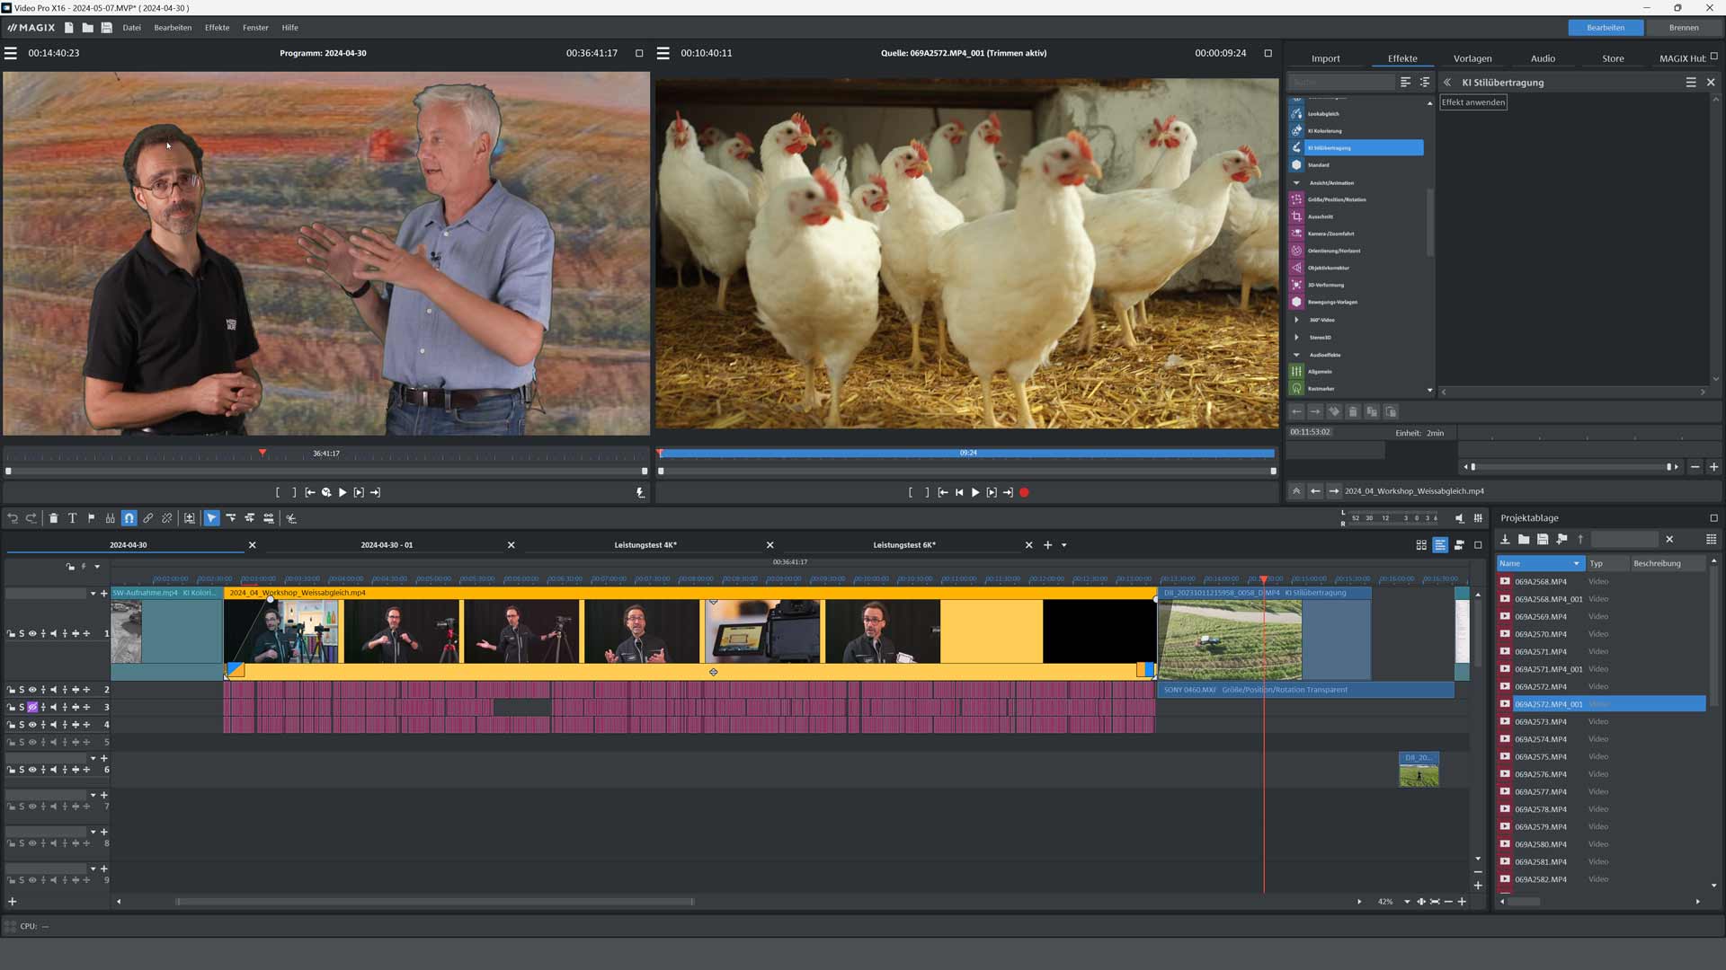Toggle visibility eye on track 1
This screenshot has height=970, width=1726.
[32, 633]
